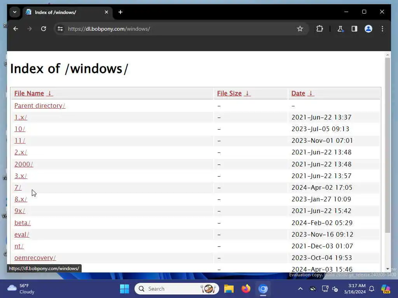Click the scrollbar up arrow
This screenshot has width=398, height=298.
click(388, 55)
